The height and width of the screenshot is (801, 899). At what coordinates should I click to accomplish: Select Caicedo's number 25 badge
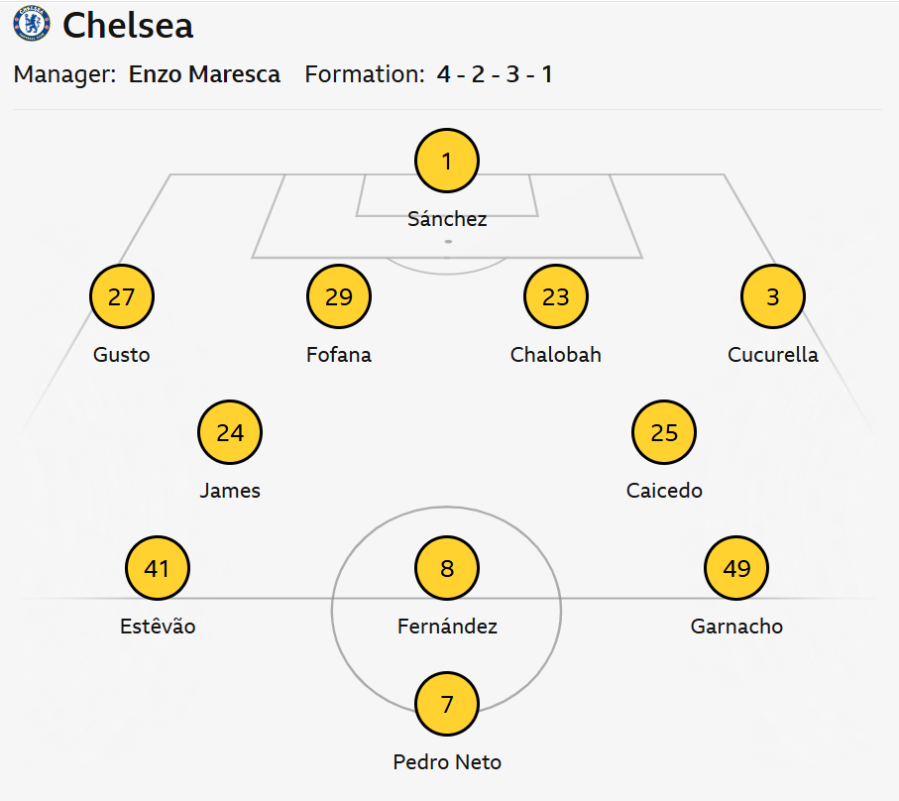pos(664,432)
